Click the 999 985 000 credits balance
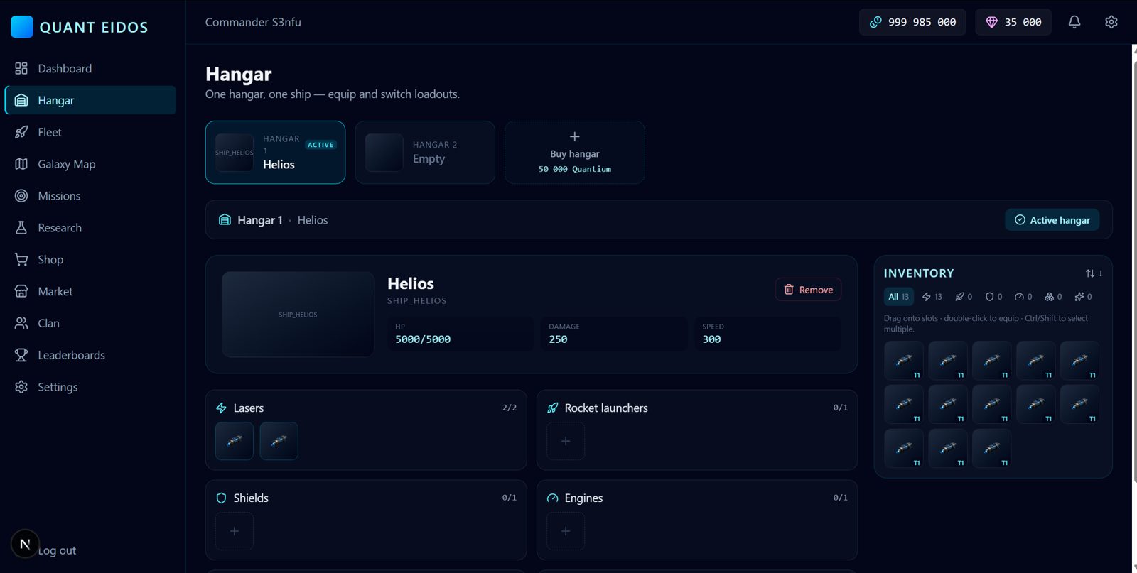This screenshot has width=1137, height=573. pyautogui.click(x=912, y=22)
